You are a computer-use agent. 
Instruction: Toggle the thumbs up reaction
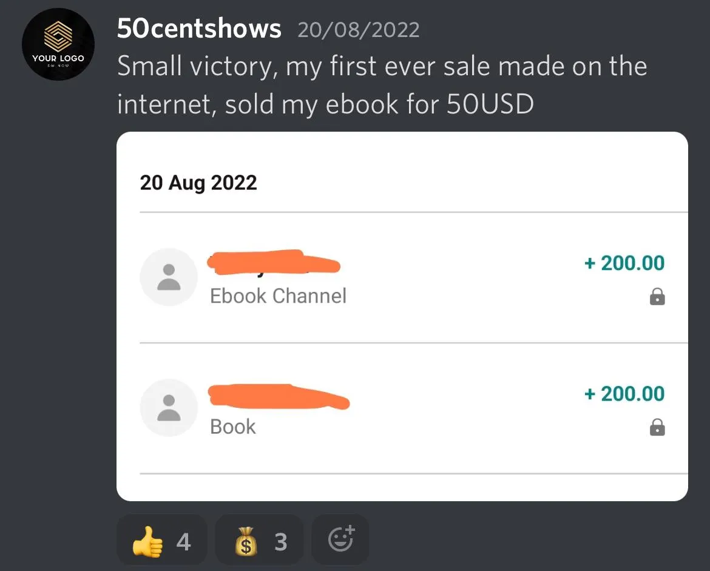click(x=161, y=541)
